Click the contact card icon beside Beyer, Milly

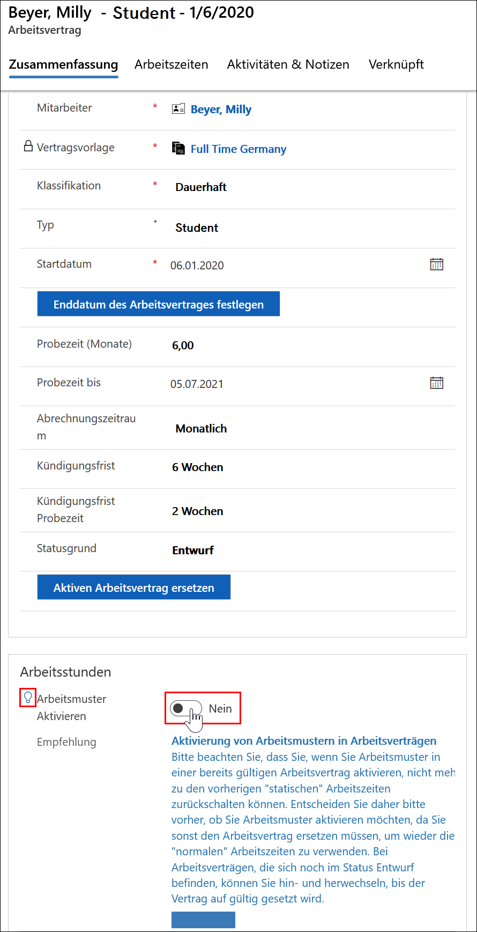point(178,109)
